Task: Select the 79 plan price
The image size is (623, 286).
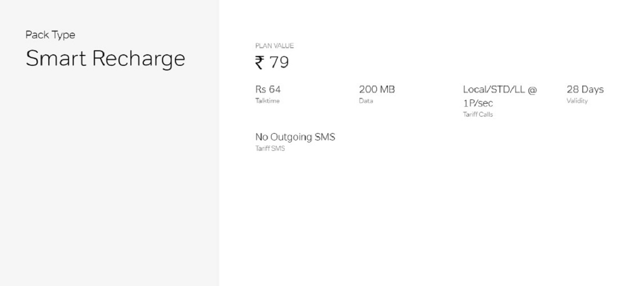Action: coord(279,63)
